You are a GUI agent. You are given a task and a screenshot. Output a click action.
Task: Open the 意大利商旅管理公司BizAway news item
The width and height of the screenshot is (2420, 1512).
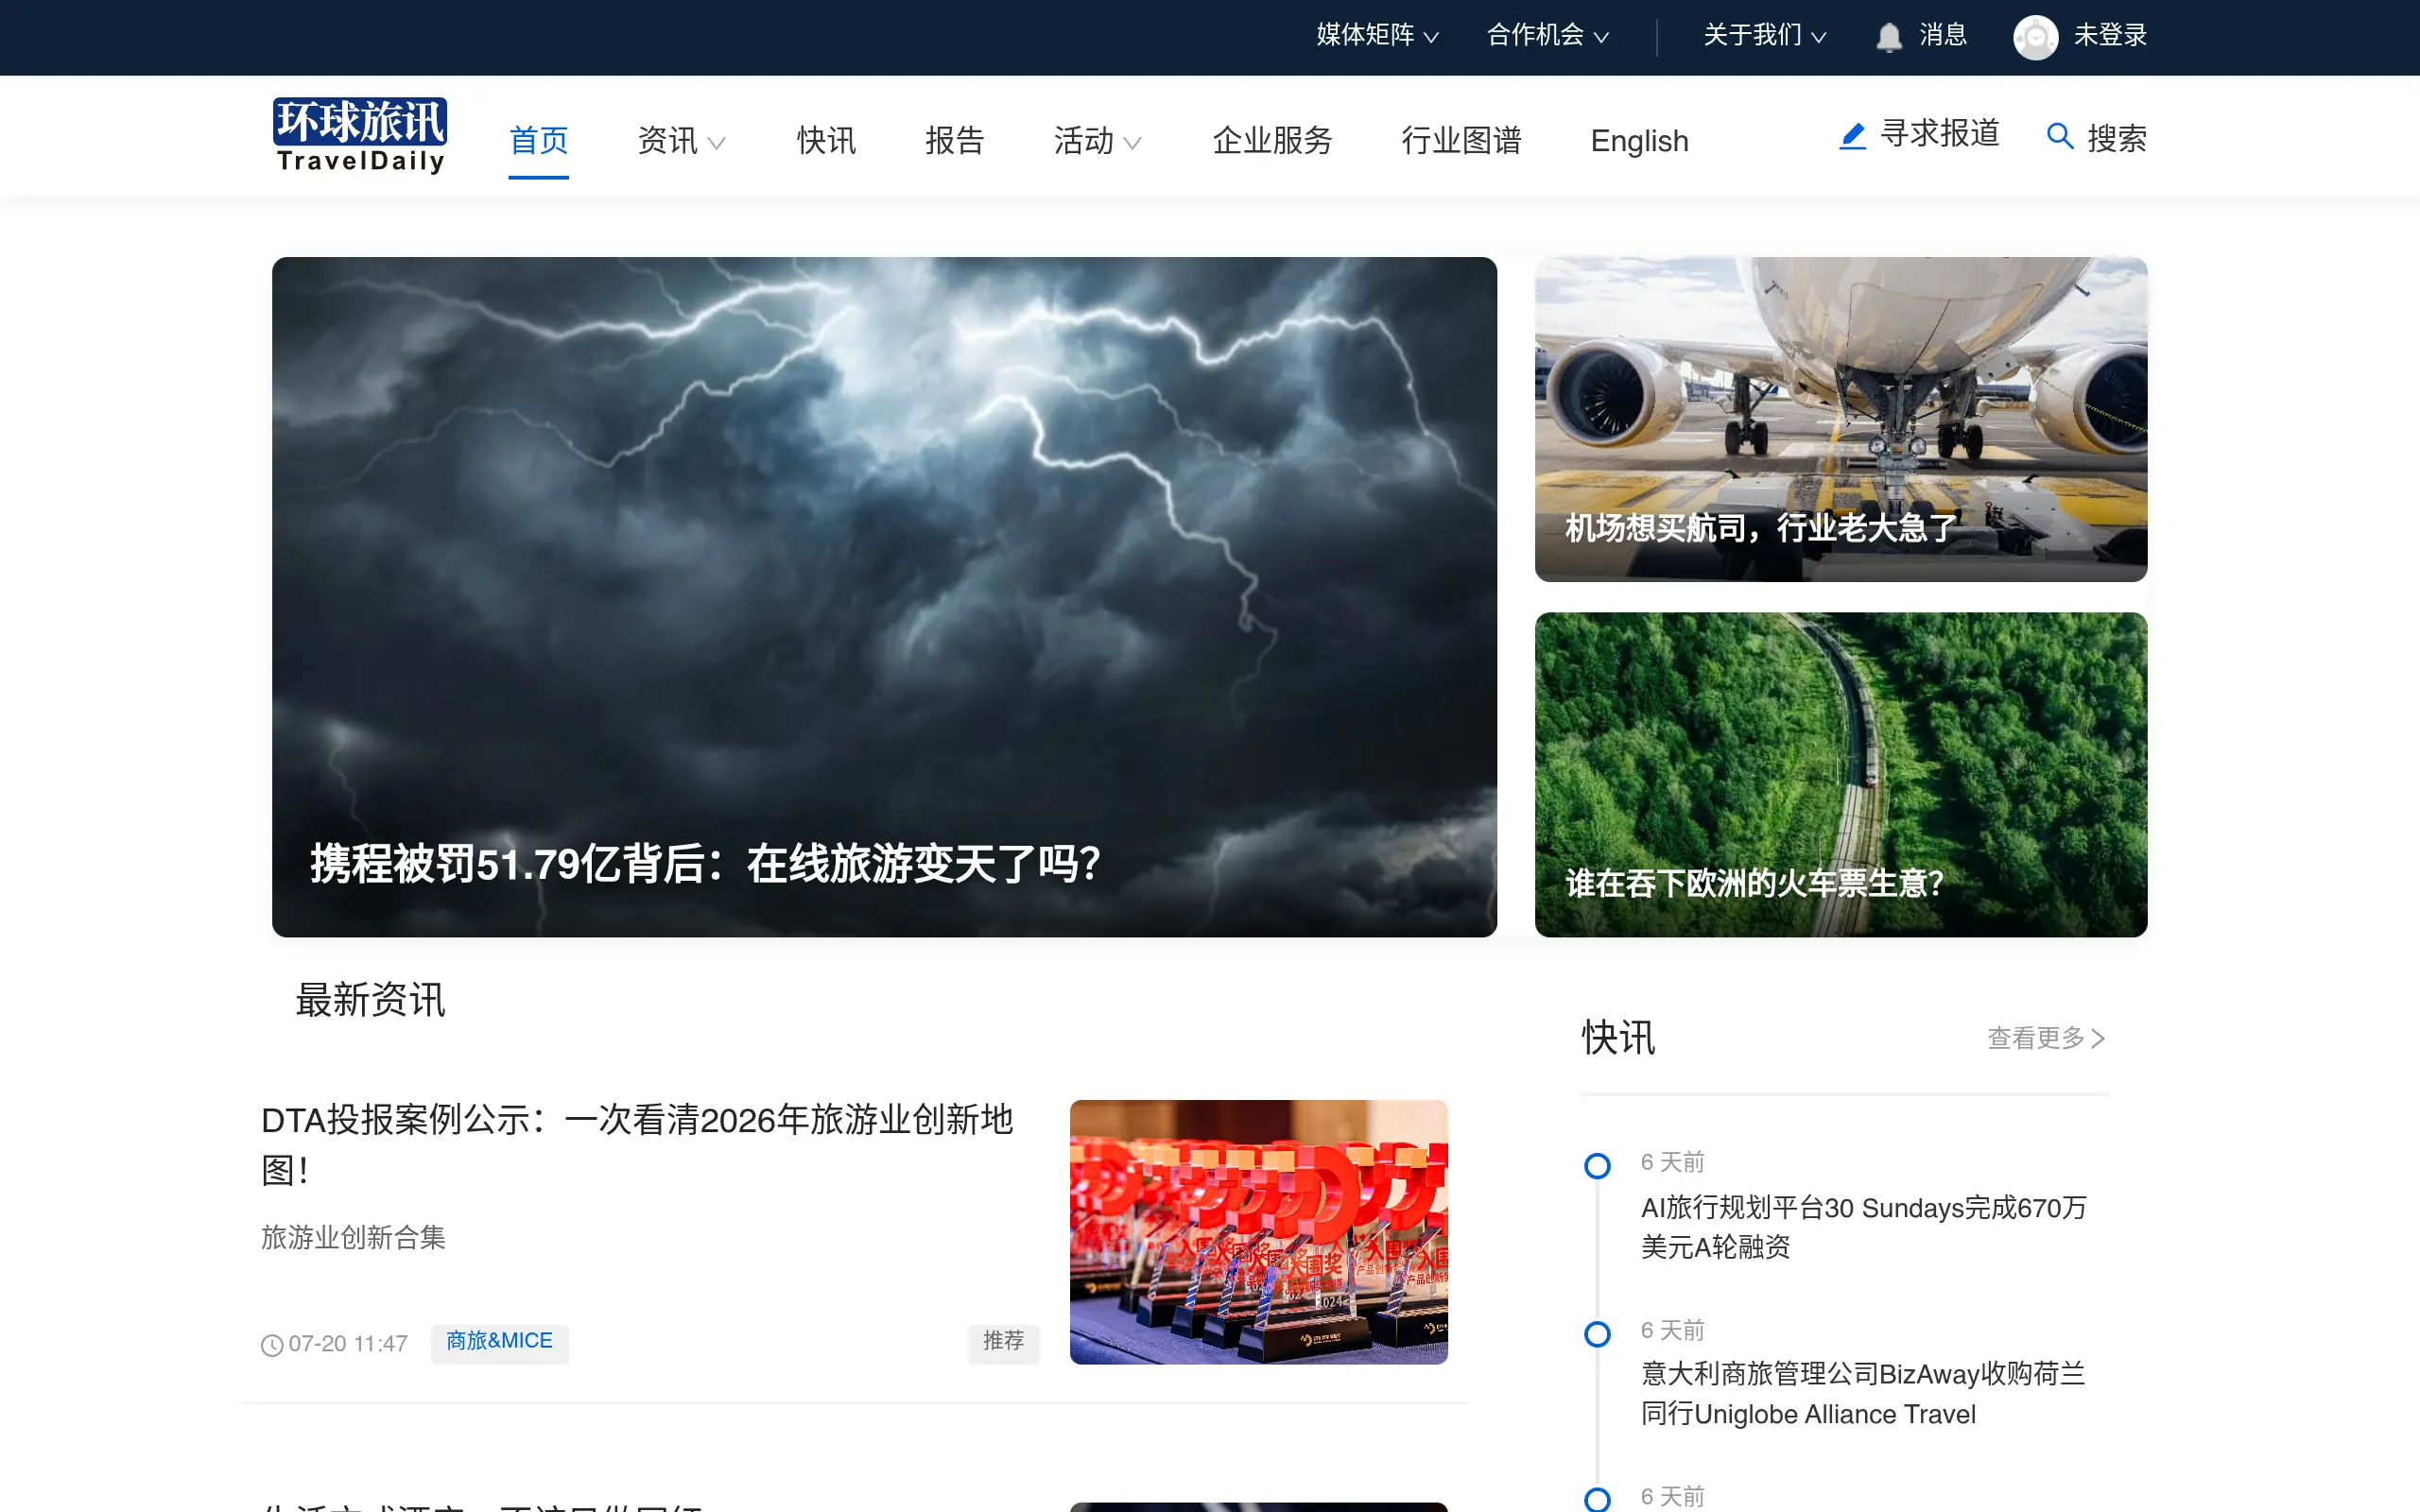coord(1863,1394)
